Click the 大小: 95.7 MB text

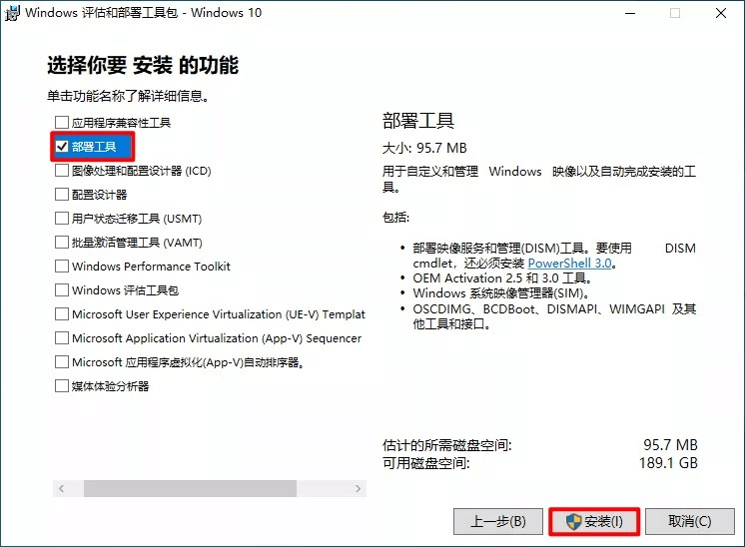[424, 148]
